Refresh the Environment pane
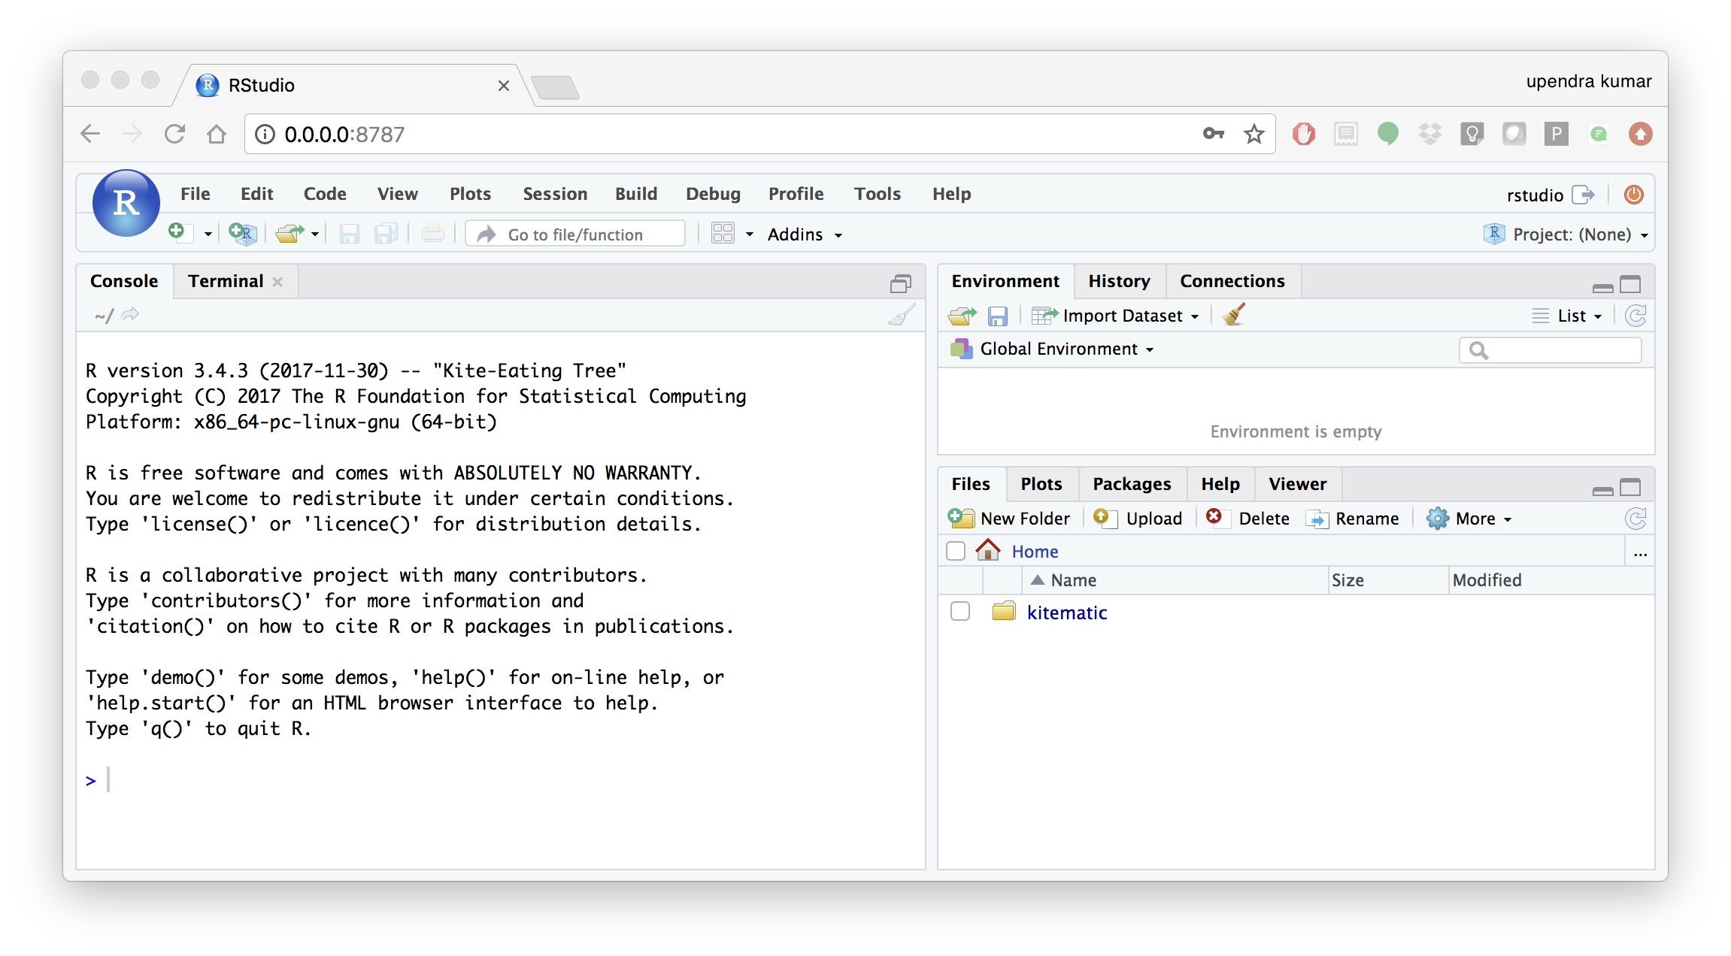This screenshot has width=1731, height=956. (x=1636, y=316)
